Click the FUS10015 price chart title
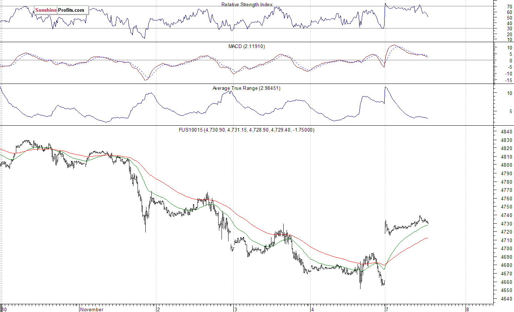514x312 pixels. [x=247, y=130]
